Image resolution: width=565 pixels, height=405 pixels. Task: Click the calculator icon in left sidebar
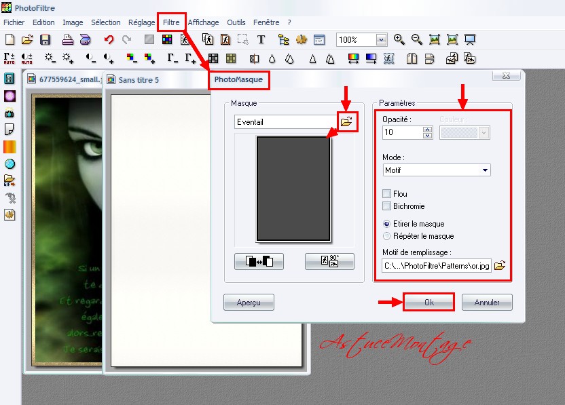tap(10, 79)
